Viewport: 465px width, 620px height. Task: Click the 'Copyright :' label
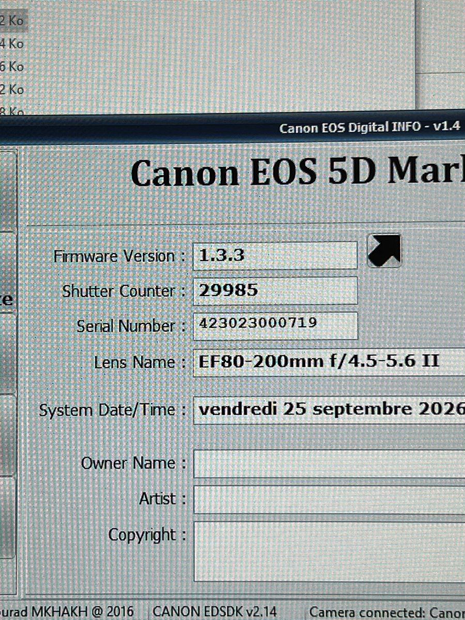tap(147, 535)
